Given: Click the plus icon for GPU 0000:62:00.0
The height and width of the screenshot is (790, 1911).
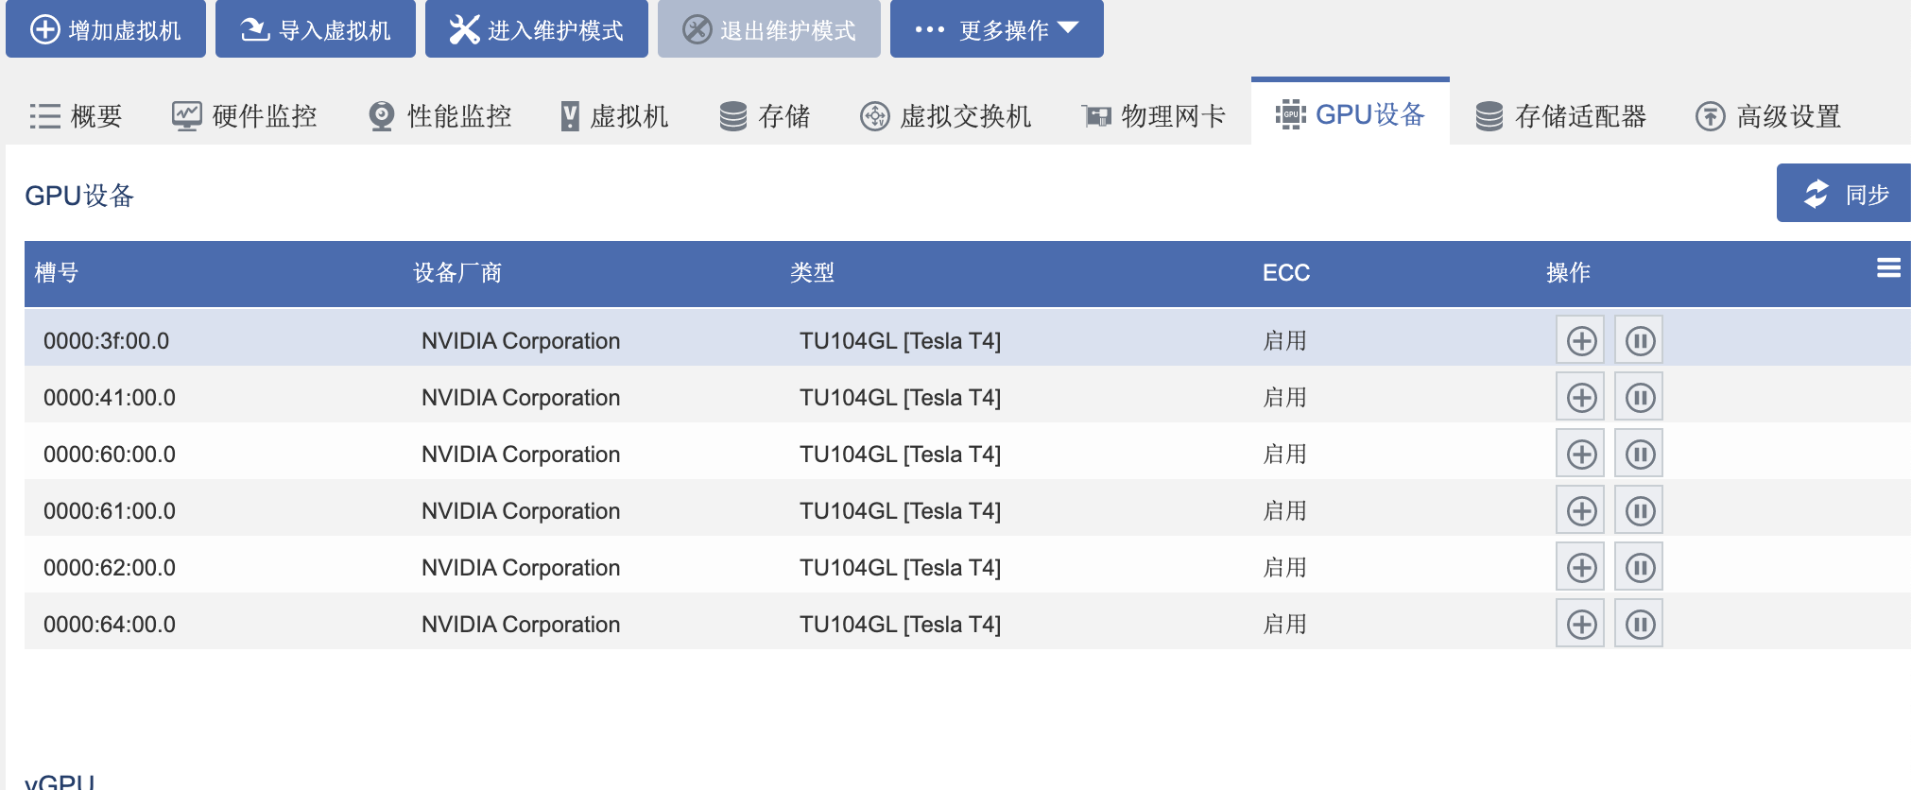Looking at the screenshot, I should tap(1580, 567).
